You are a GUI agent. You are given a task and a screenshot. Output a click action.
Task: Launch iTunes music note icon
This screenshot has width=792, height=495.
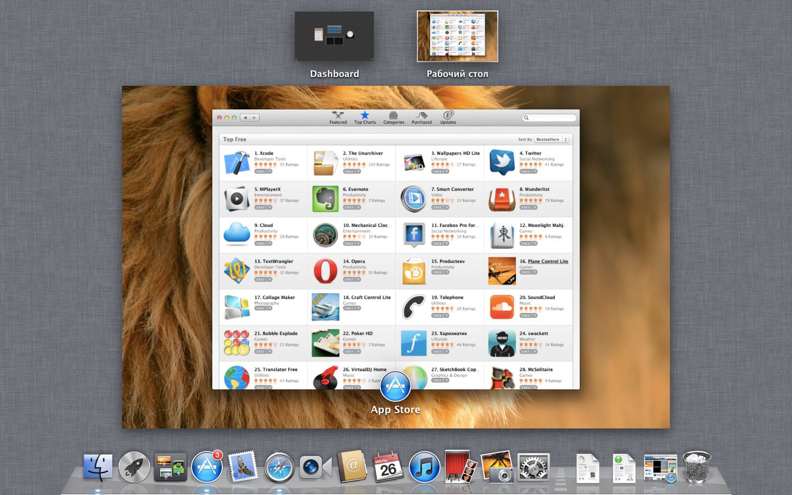[x=424, y=467]
